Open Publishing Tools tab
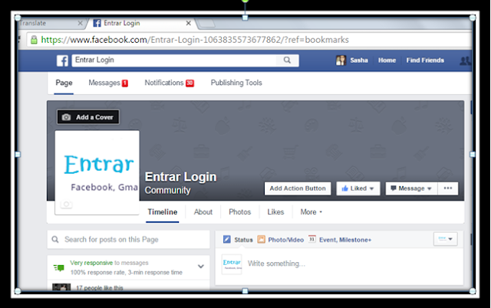Viewport: 491px width, 308px height. click(236, 83)
